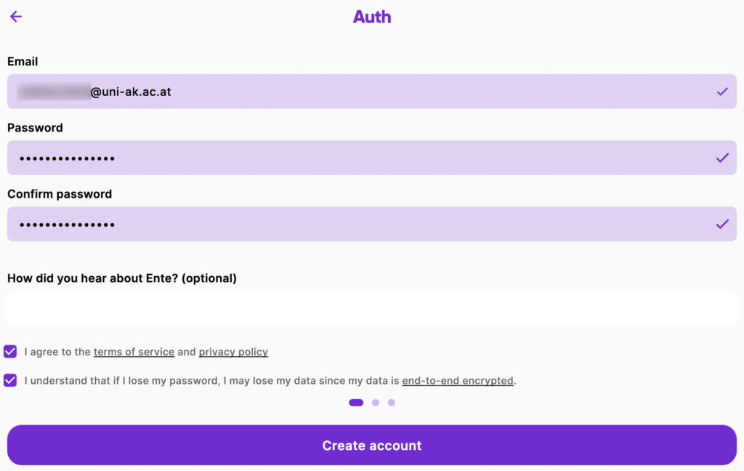Open the end-to-end encrypted link
The image size is (744, 471).
click(458, 380)
